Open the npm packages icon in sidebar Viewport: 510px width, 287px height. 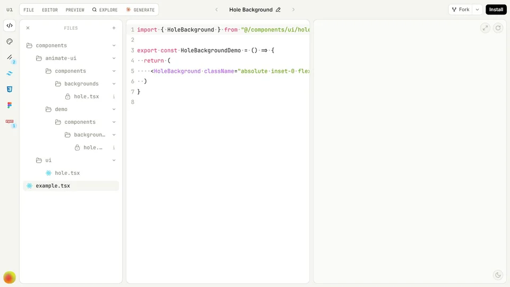click(x=10, y=121)
